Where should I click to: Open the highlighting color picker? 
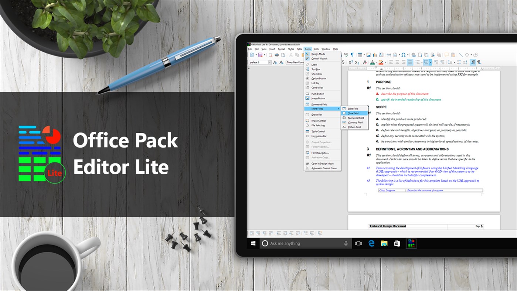pos(385,62)
